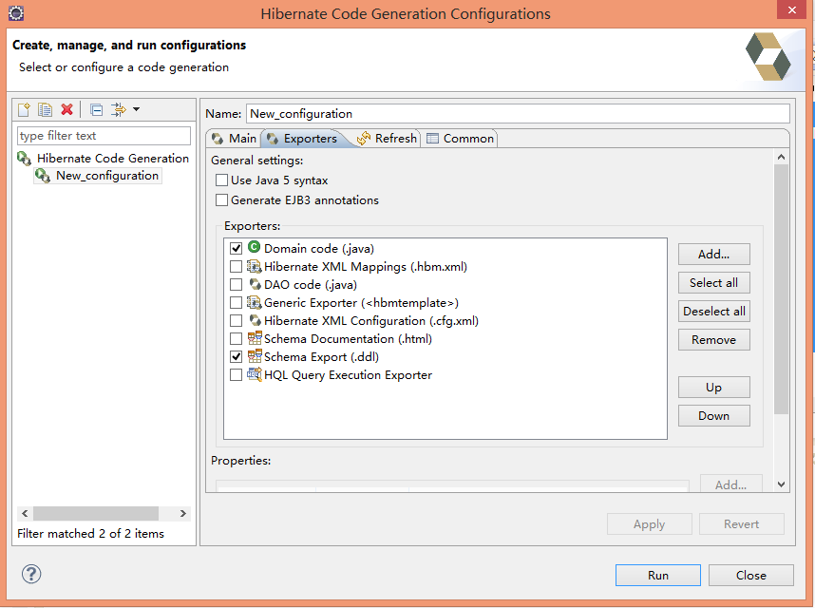Viewport: 815px width, 608px height.
Task: Click the HQL Query Execution Exporter icon
Action: tap(255, 374)
